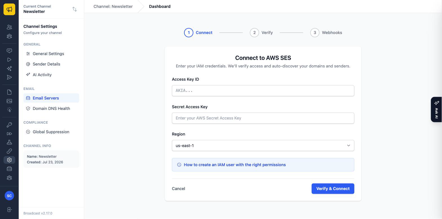Select step 3 Webhooks in wizard
Screen dimensions: 442x219
(x=326, y=33)
